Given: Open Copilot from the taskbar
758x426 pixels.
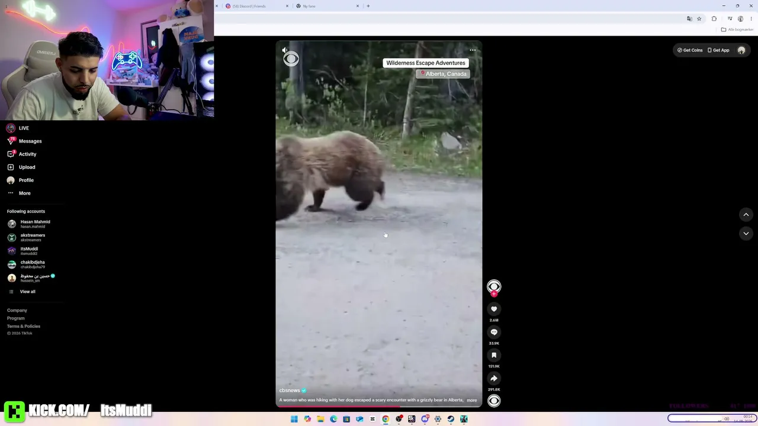Looking at the screenshot, I should [x=307, y=419].
